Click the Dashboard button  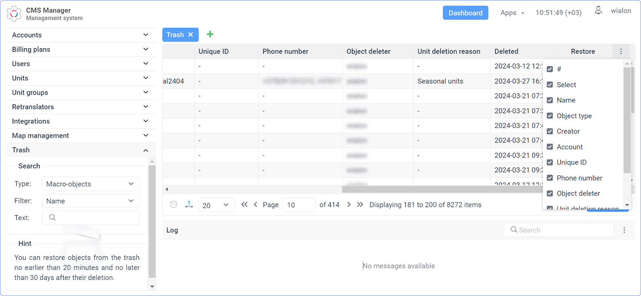pyautogui.click(x=465, y=13)
